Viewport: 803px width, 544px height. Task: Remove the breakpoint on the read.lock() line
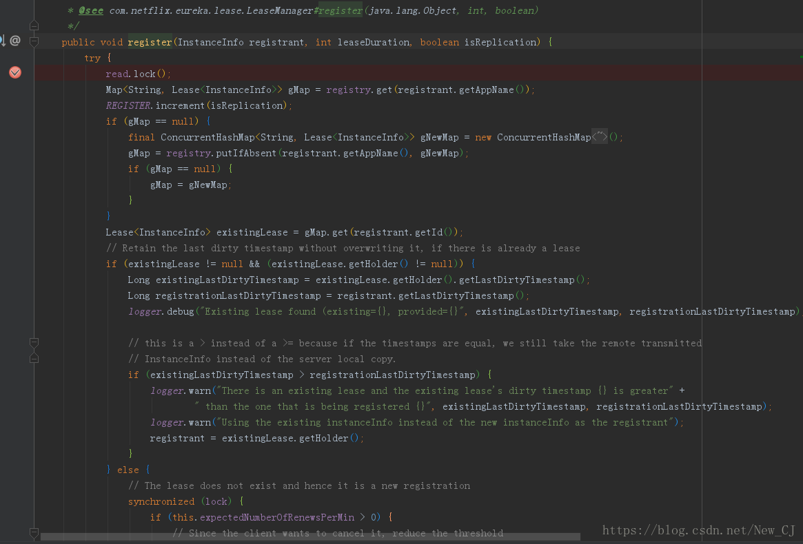tap(15, 73)
